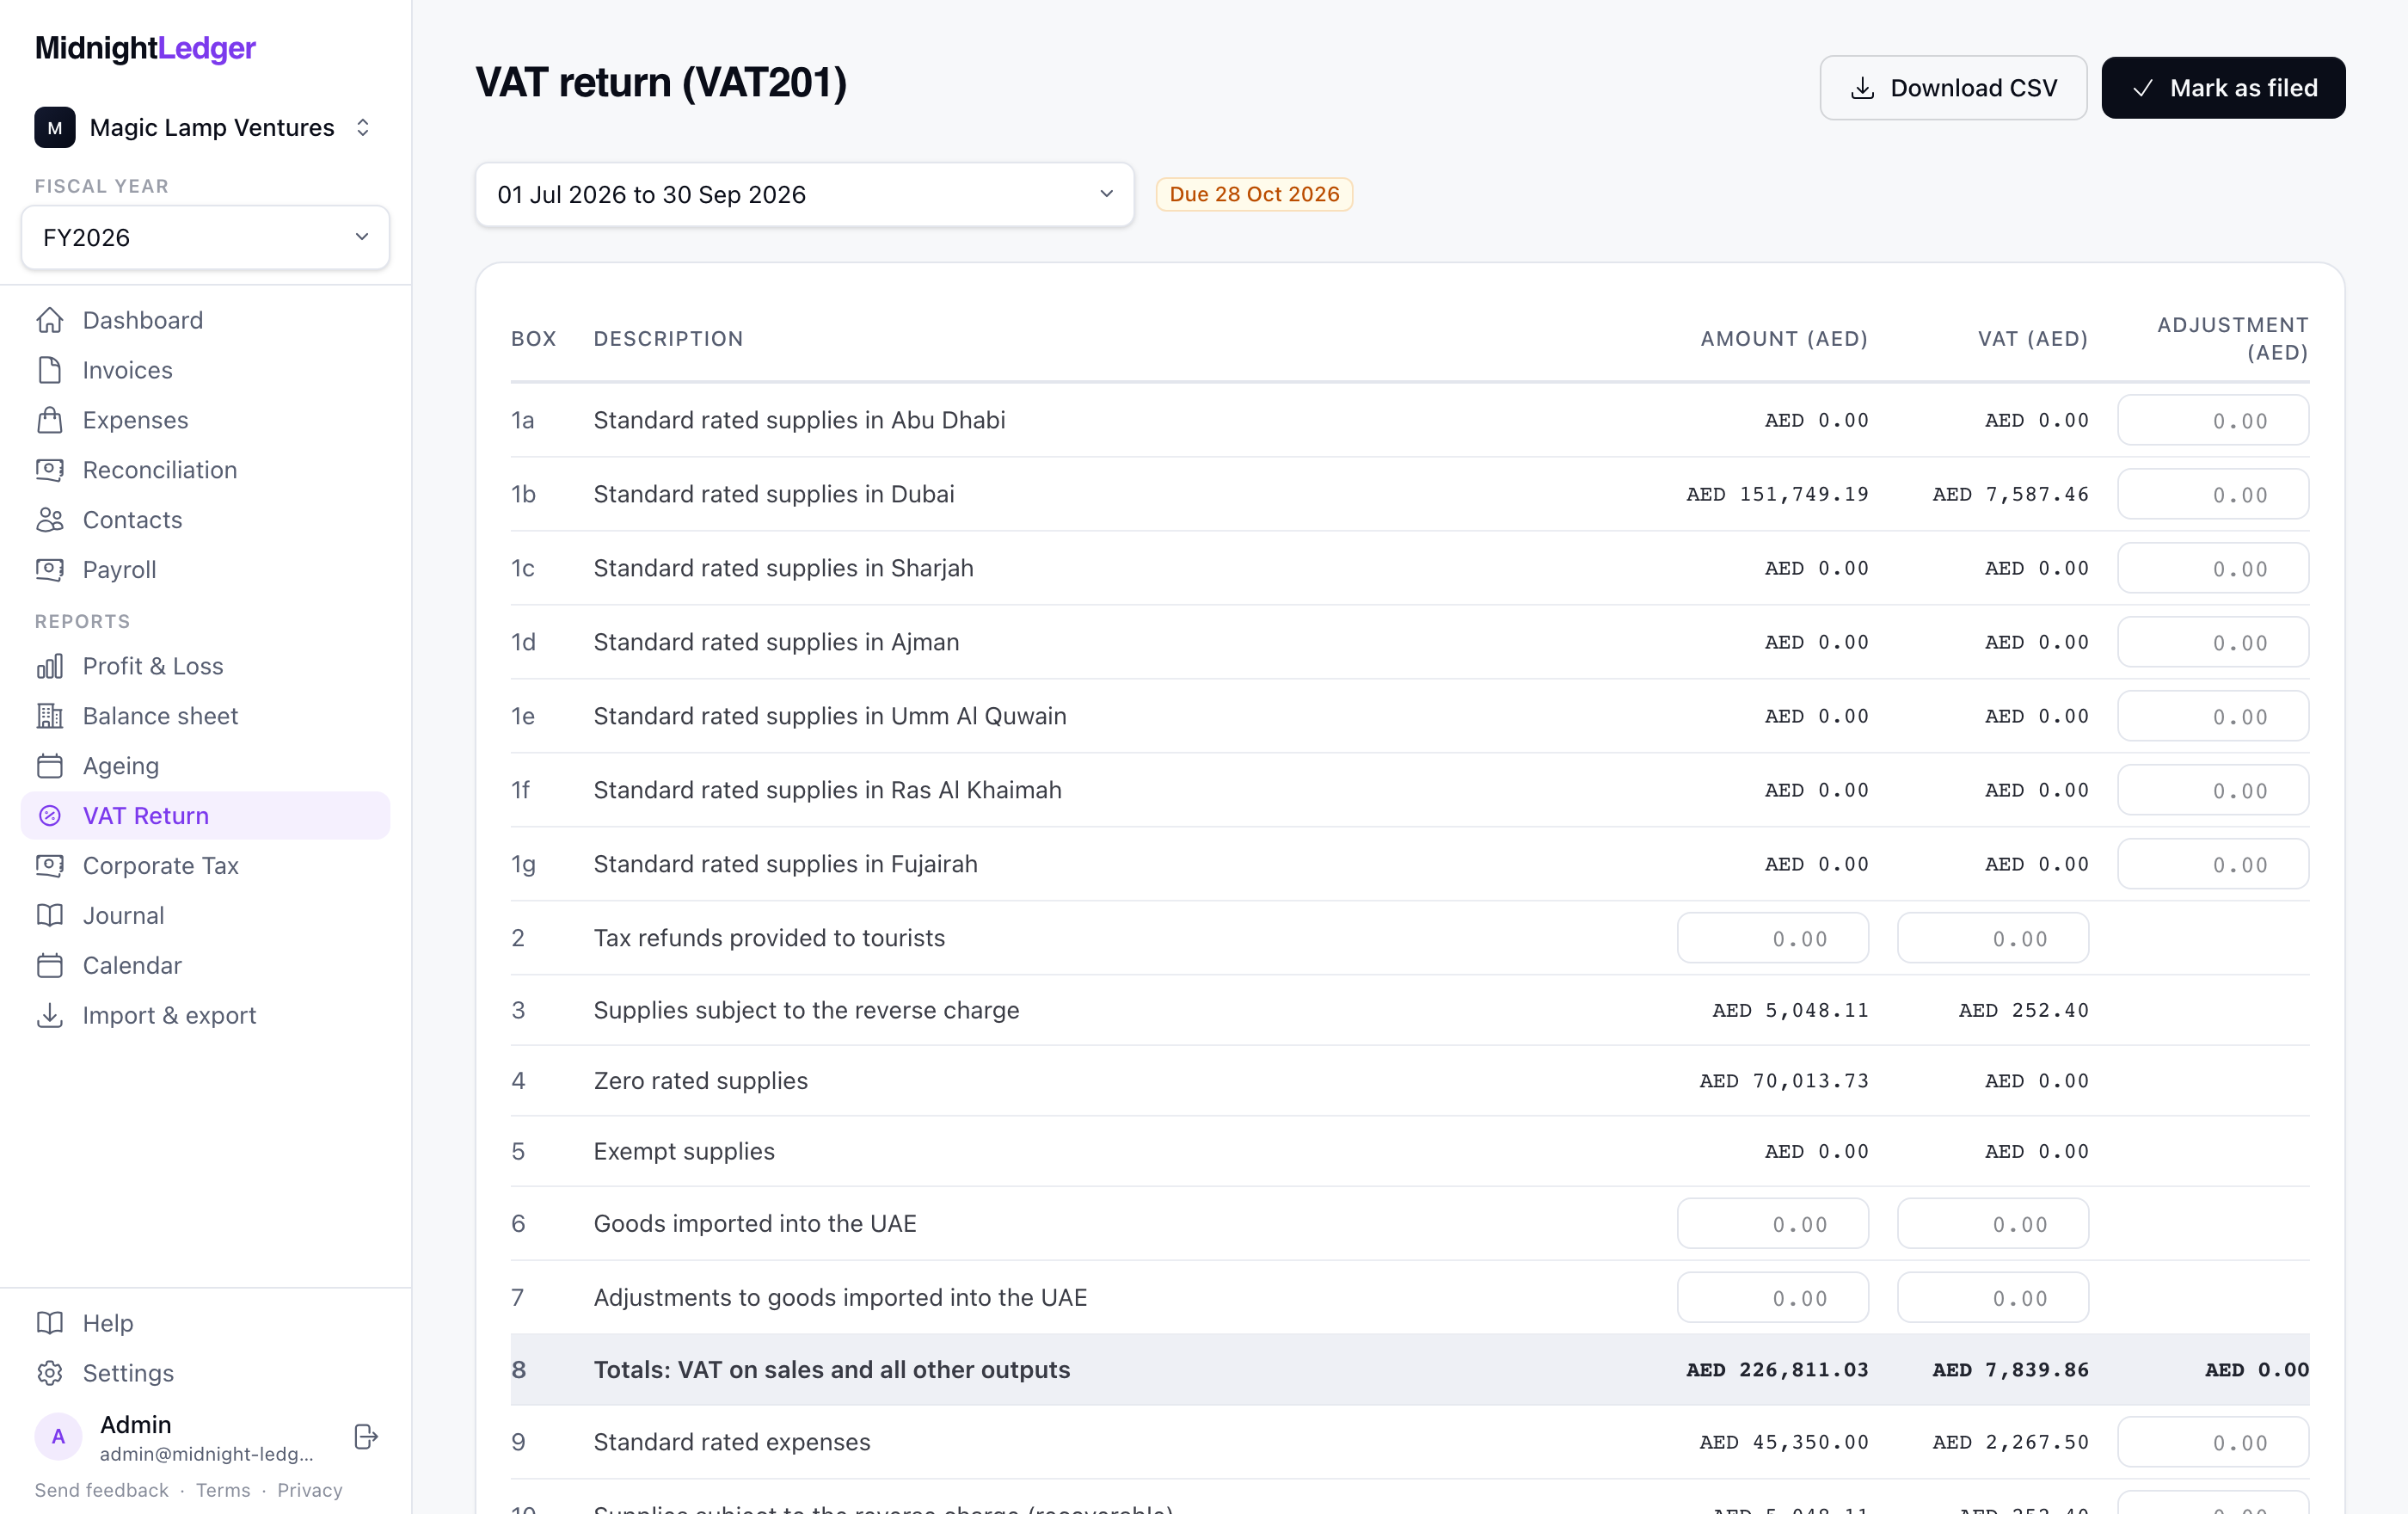The width and height of the screenshot is (2408, 1514).
Task: Open the Dashboard page
Action: point(205,320)
